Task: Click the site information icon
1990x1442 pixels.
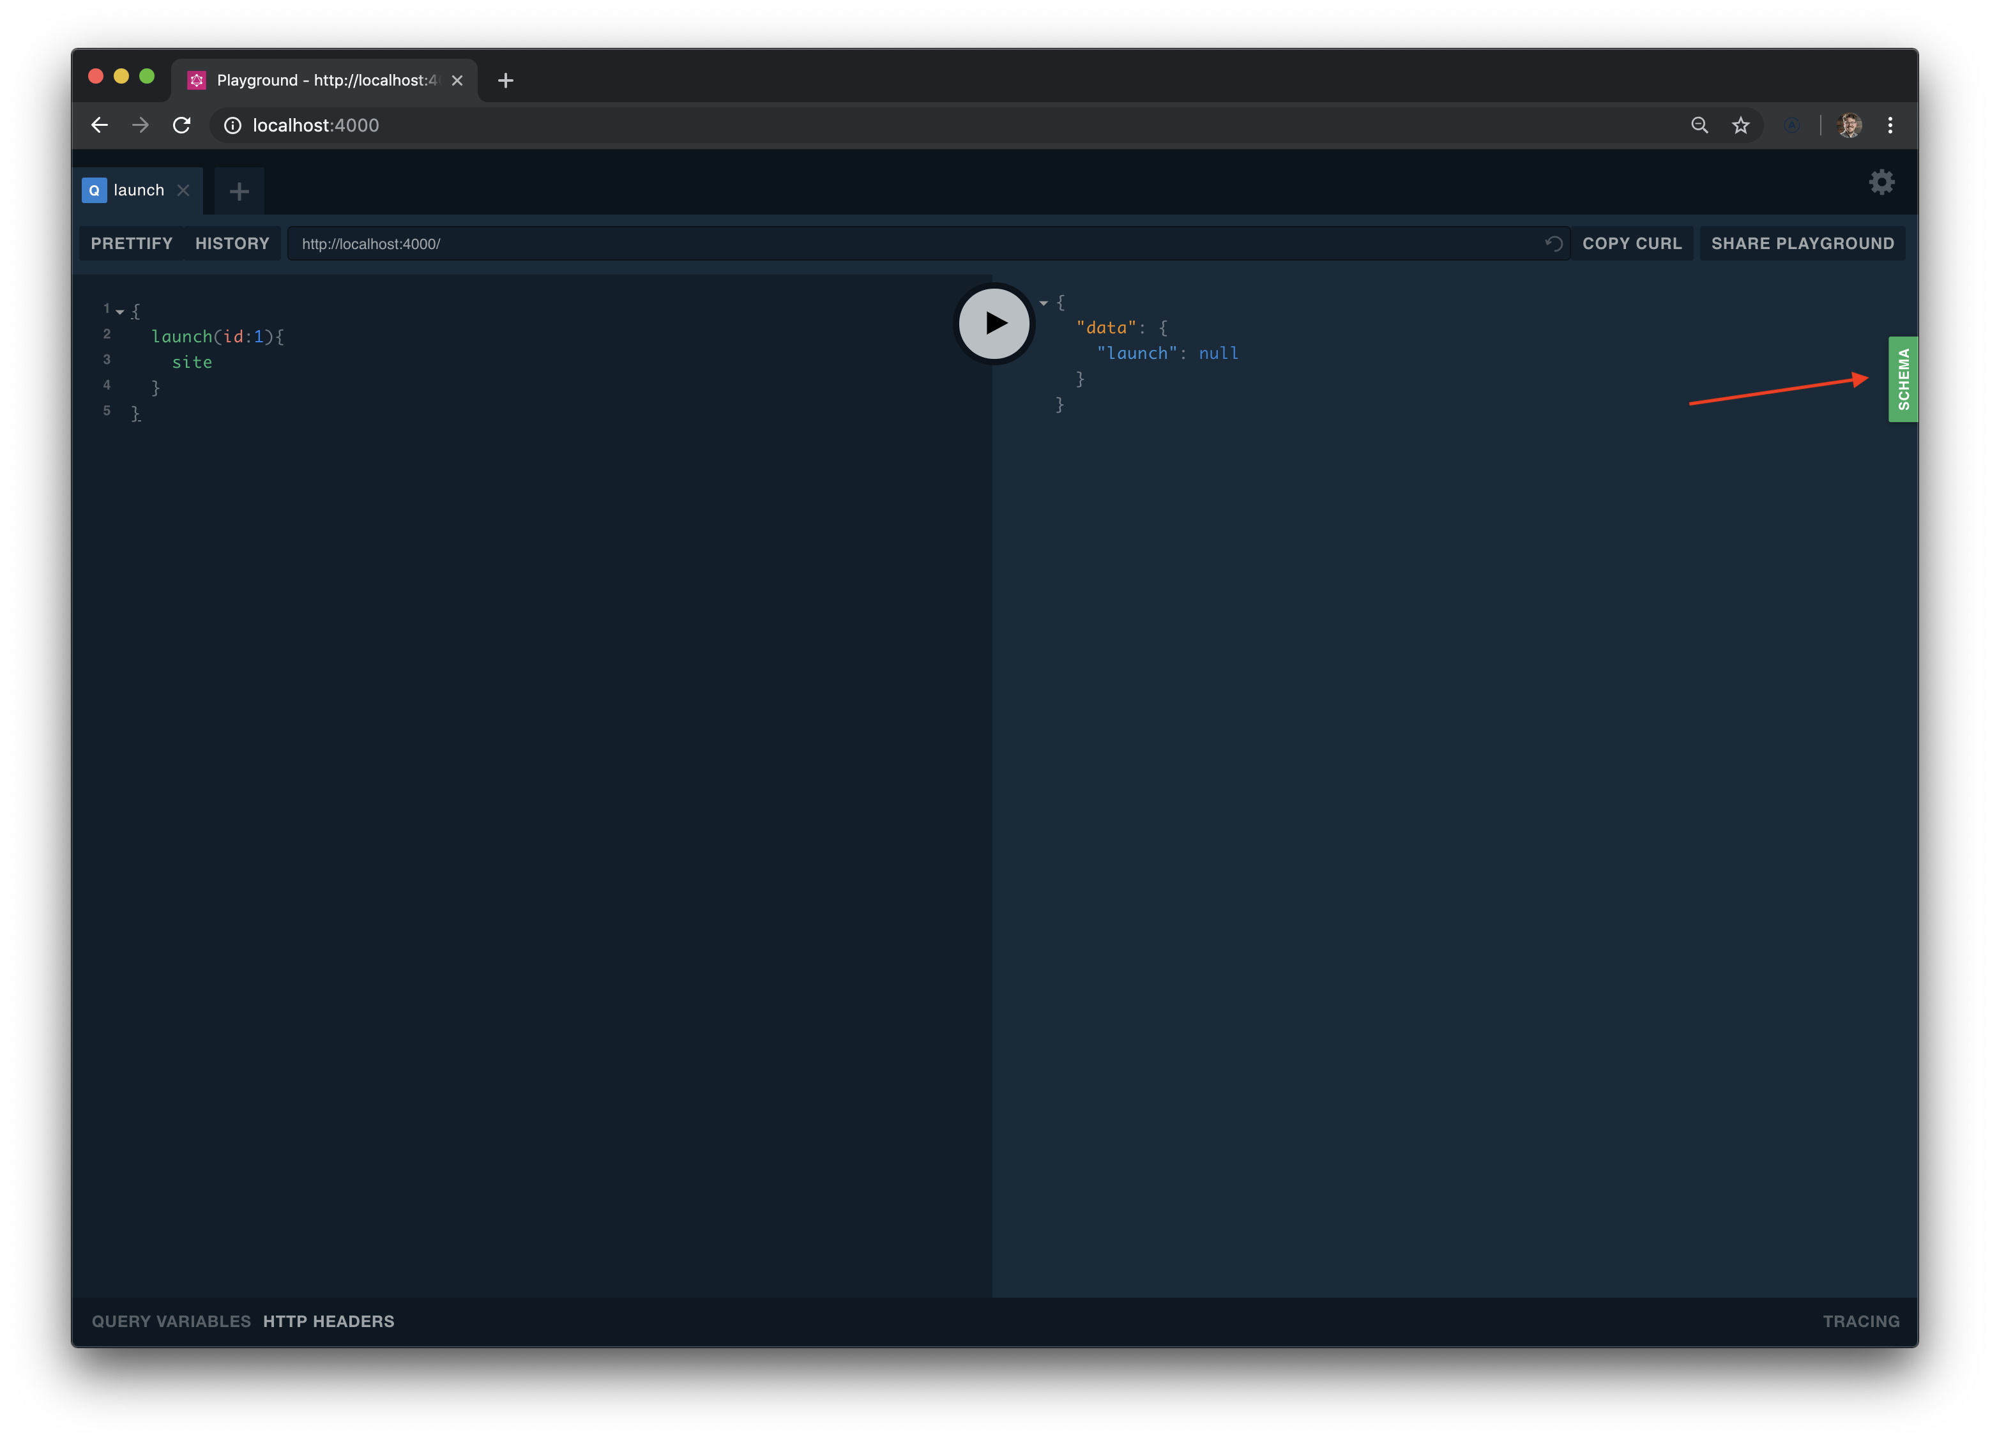Action: [232, 126]
